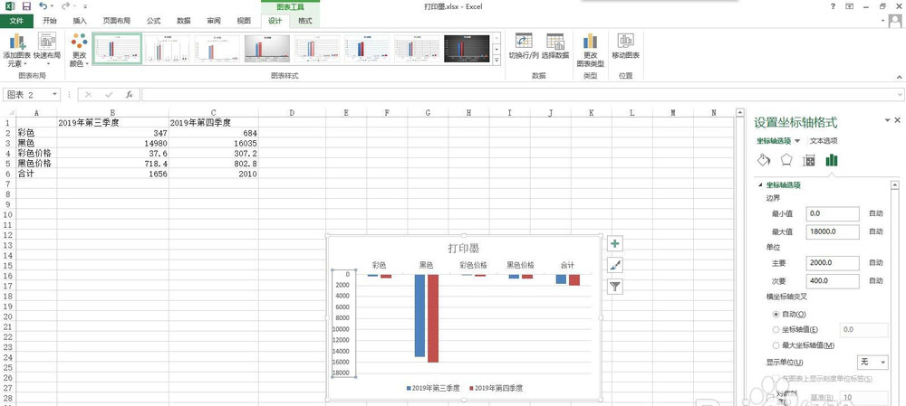Image resolution: width=906 pixels, height=406 pixels.
Task: Collapse the 坐标轴选项 section triangle
Action: click(760, 185)
